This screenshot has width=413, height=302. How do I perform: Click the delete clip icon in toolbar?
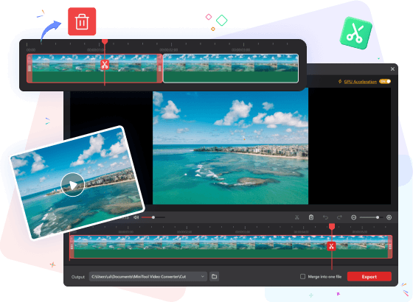pyautogui.click(x=311, y=217)
